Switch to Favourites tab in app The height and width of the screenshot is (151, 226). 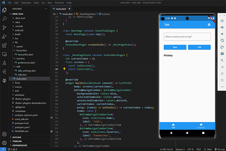coord(201,126)
